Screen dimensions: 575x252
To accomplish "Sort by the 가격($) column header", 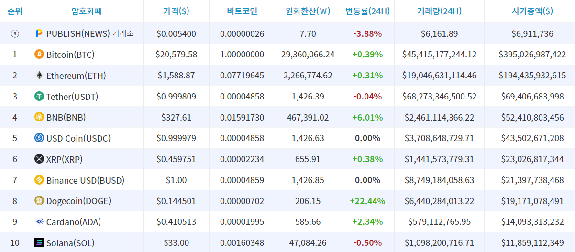I will click(176, 11).
